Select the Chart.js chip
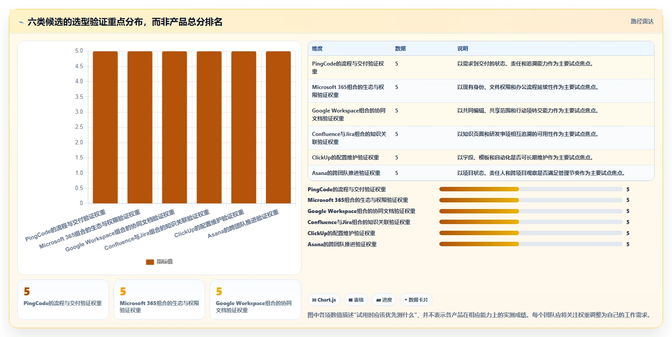The height and width of the screenshot is (337, 672). click(324, 300)
